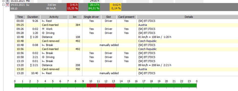Click the Work activity hammer icon

(x=43, y=29)
